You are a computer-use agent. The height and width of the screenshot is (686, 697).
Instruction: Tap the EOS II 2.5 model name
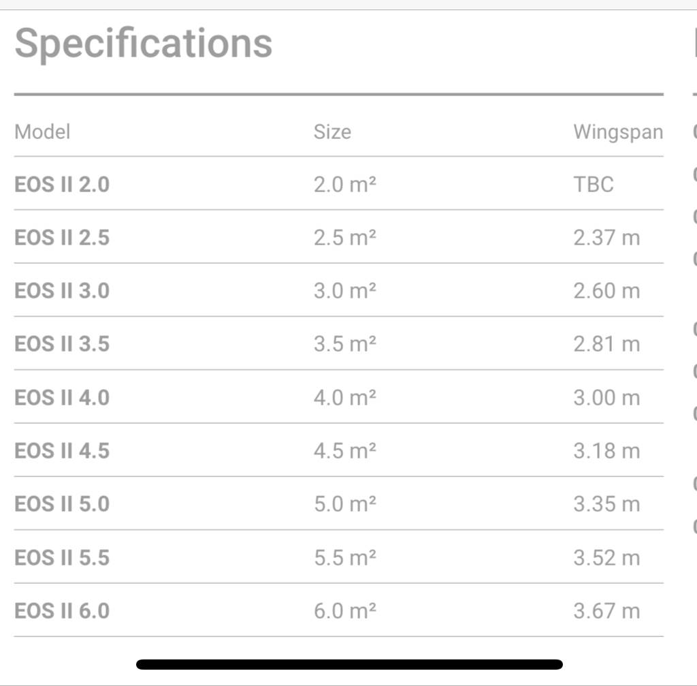(x=62, y=238)
